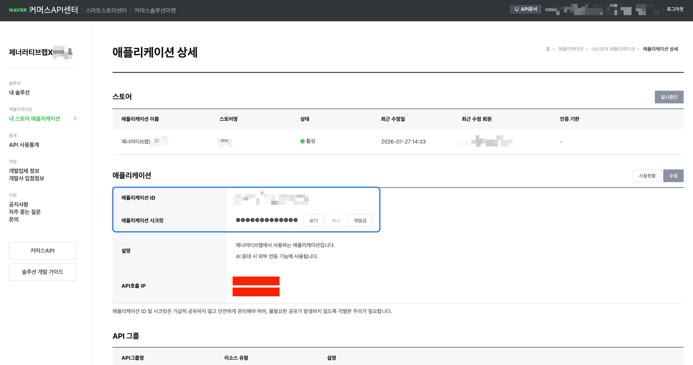Click 재발급 to reissue secret

pyautogui.click(x=360, y=220)
